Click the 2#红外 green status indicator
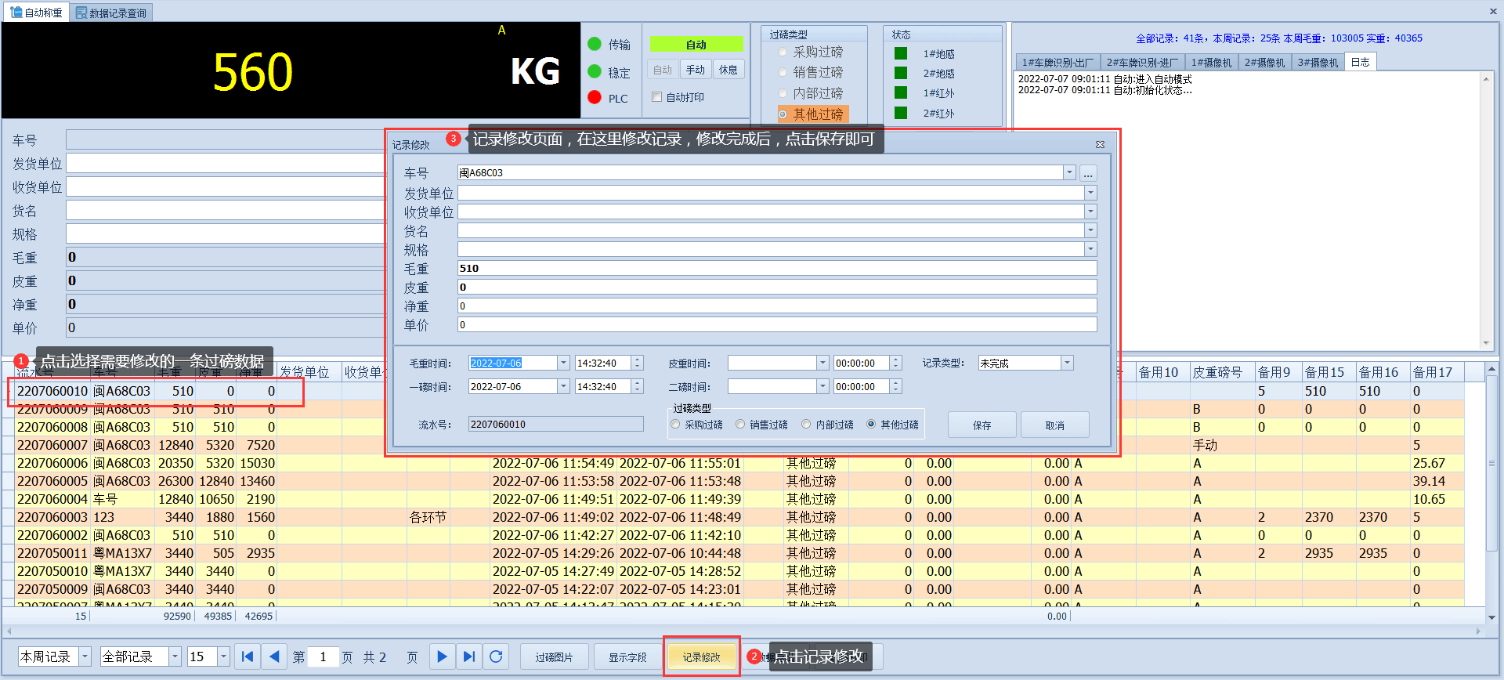Viewport: 1504px width, 680px height. point(901,113)
